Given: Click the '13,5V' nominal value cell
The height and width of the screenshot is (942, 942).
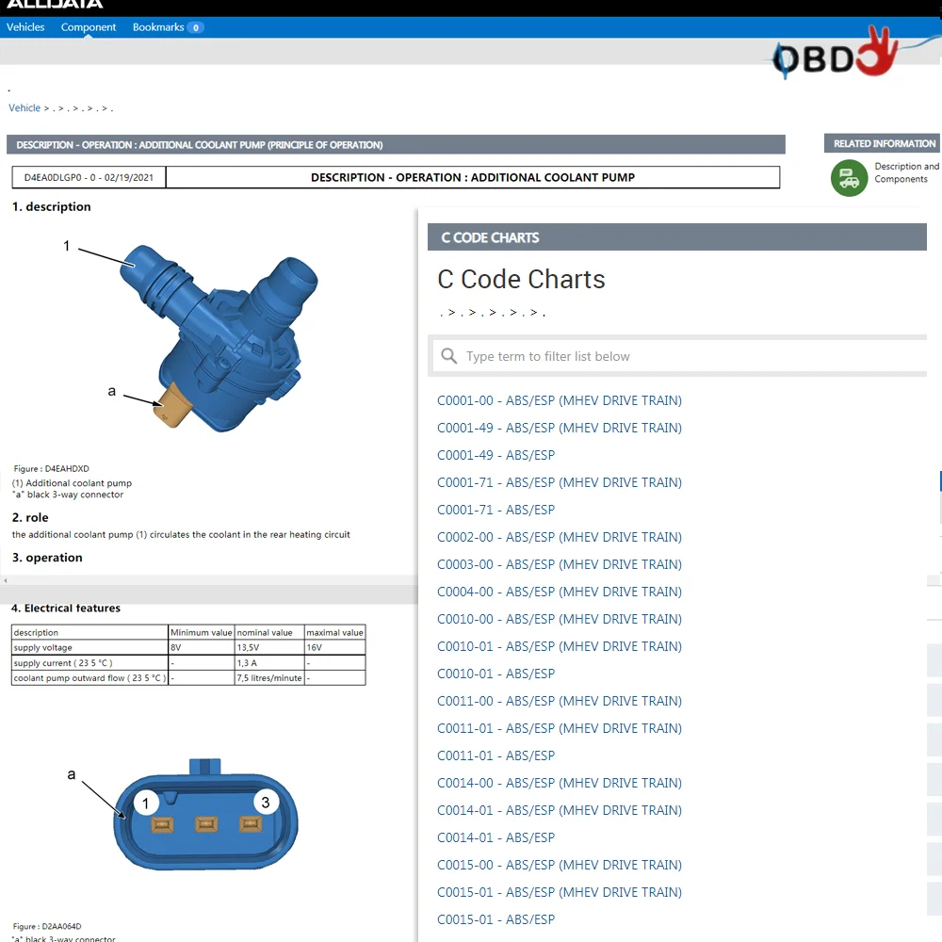Looking at the screenshot, I should (x=269, y=648).
